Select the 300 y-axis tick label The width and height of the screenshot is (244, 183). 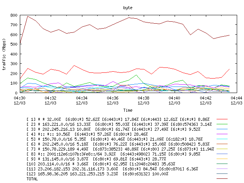[14, 64]
